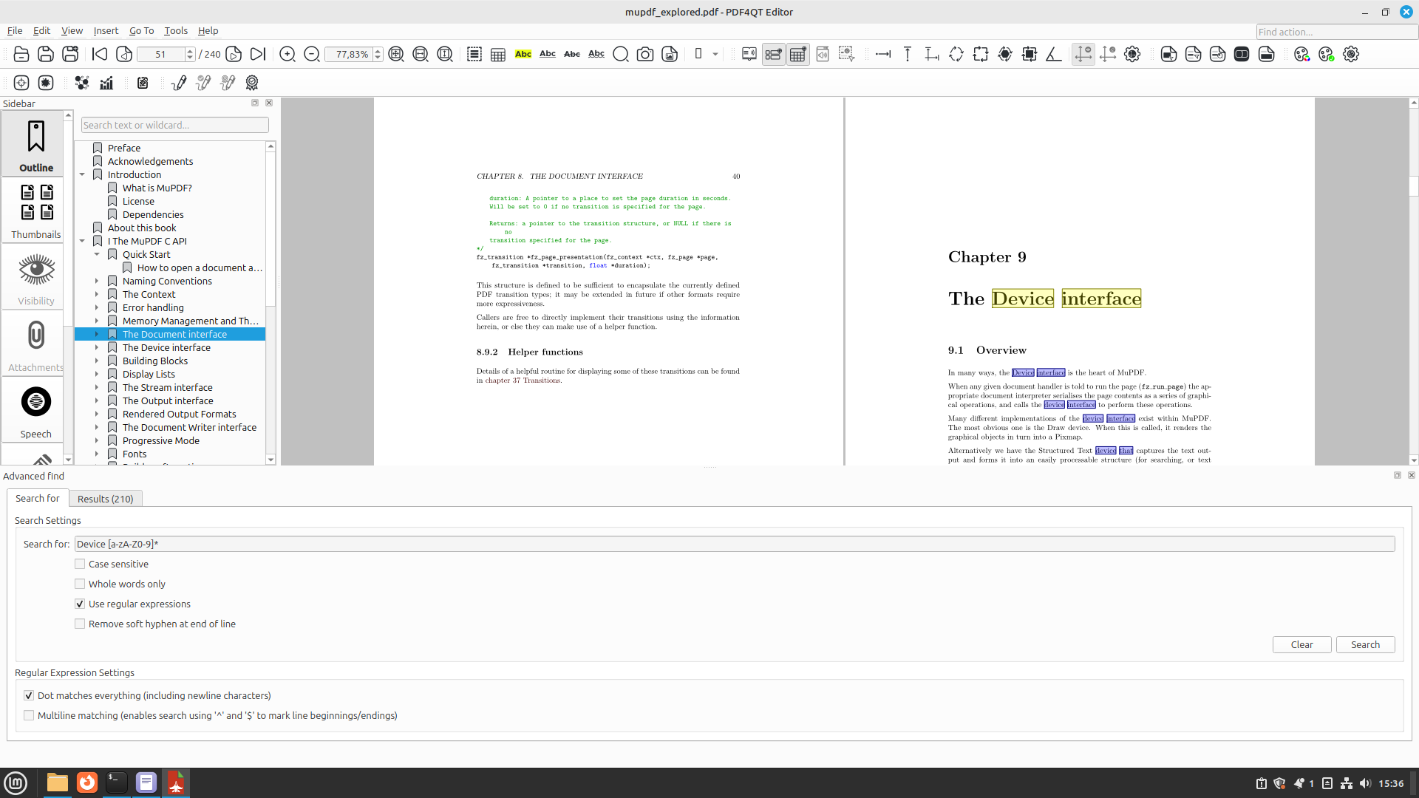Image resolution: width=1419 pixels, height=798 pixels.
Task: Click the Zoom out magnifier icon
Action: coord(312,54)
